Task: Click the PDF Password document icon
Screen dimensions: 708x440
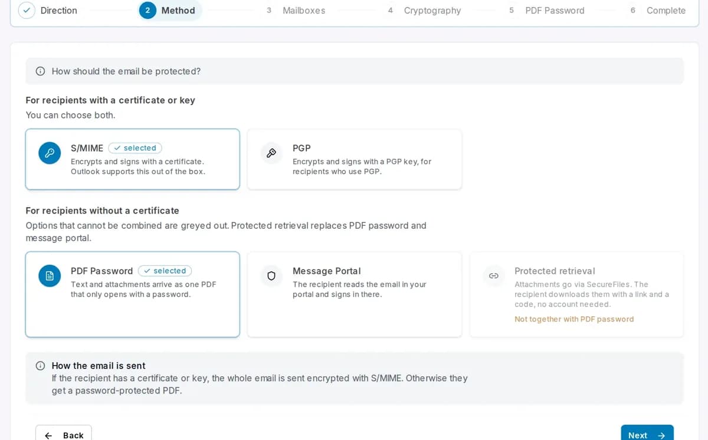Action: pos(50,275)
